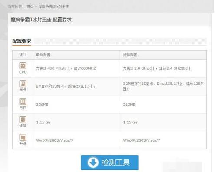This screenshot has height=172, width=215.
Task: Select minimum graphics text 8M显存的3D显卡
Action: (x=50, y=86)
